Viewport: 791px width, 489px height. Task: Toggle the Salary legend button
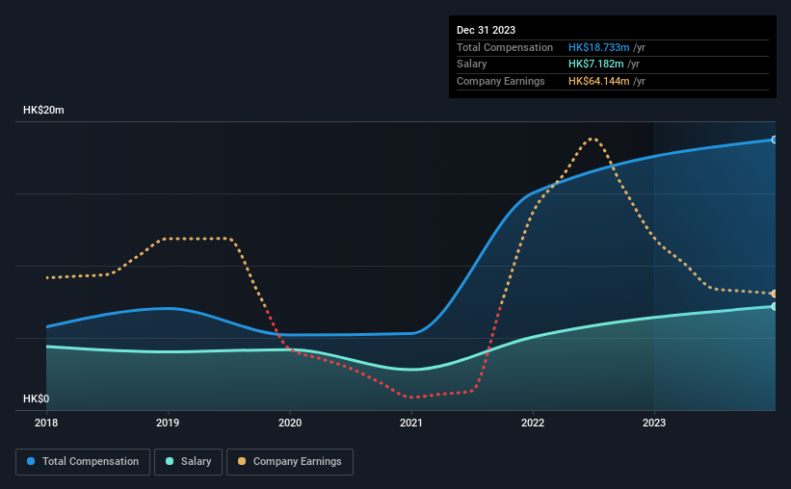click(x=188, y=462)
